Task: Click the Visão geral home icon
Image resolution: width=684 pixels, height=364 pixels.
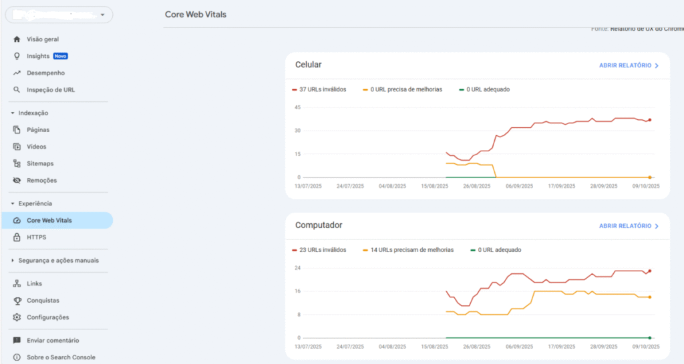Action: (x=17, y=39)
